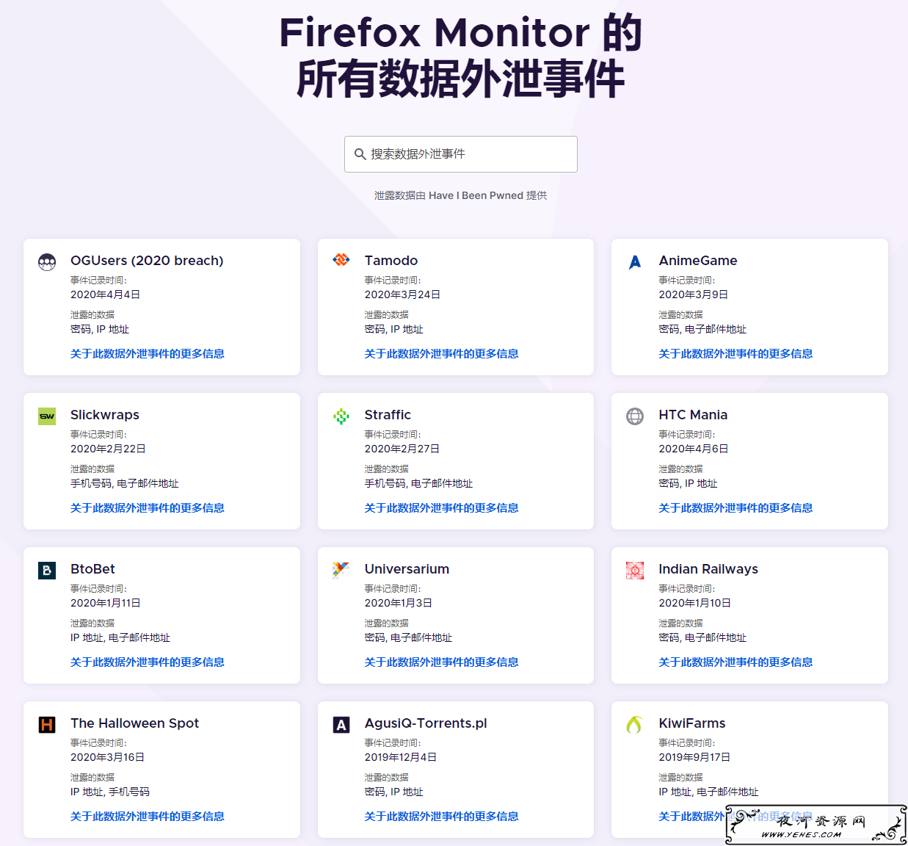The width and height of the screenshot is (908, 846).
Task: Click the Straffic logo icon
Action: (x=341, y=416)
